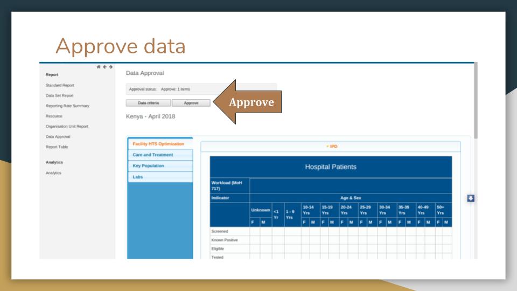
Task: Click the Kenya - April 2018 heading
Action: click(150, 116)
